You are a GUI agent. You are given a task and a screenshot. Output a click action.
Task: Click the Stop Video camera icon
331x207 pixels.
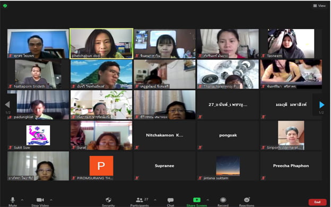tap(40, 201)
